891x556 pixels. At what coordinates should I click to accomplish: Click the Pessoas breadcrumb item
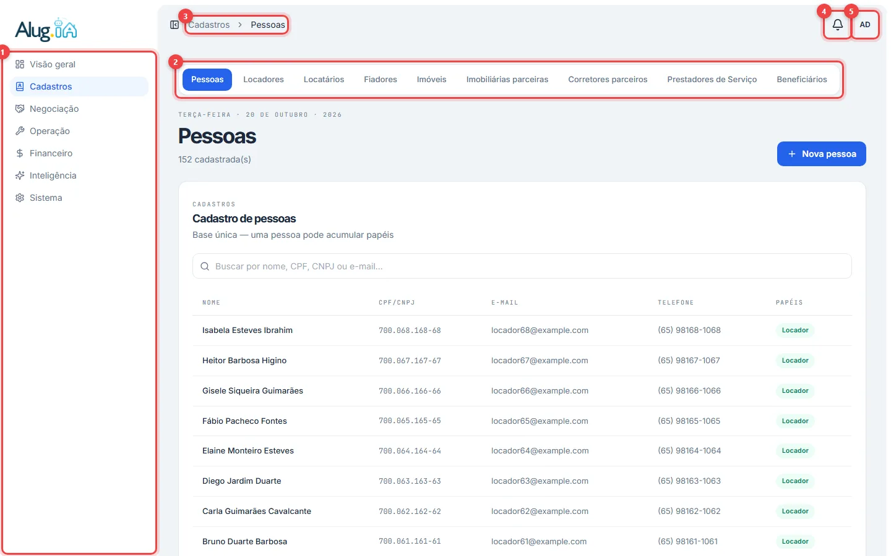(268, 25)
